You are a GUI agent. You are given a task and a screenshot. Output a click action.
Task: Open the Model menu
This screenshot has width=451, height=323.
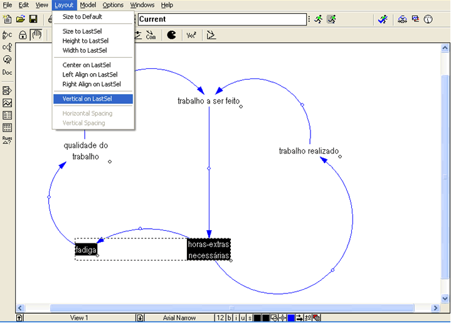click(x=88, y=5)
